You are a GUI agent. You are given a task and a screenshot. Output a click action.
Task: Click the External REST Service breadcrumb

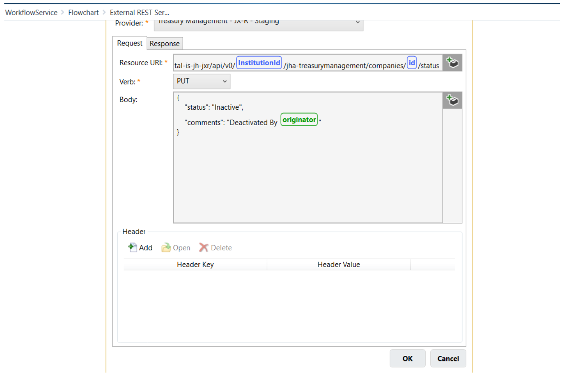[x=139, y=13]
